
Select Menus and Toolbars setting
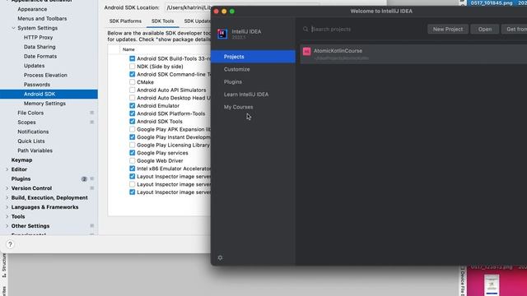42,19
